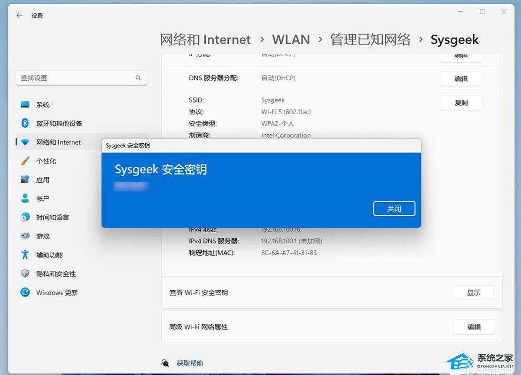Copy the SSID using 复制
The image size is (521, 375).
click(x=461, y=102)
